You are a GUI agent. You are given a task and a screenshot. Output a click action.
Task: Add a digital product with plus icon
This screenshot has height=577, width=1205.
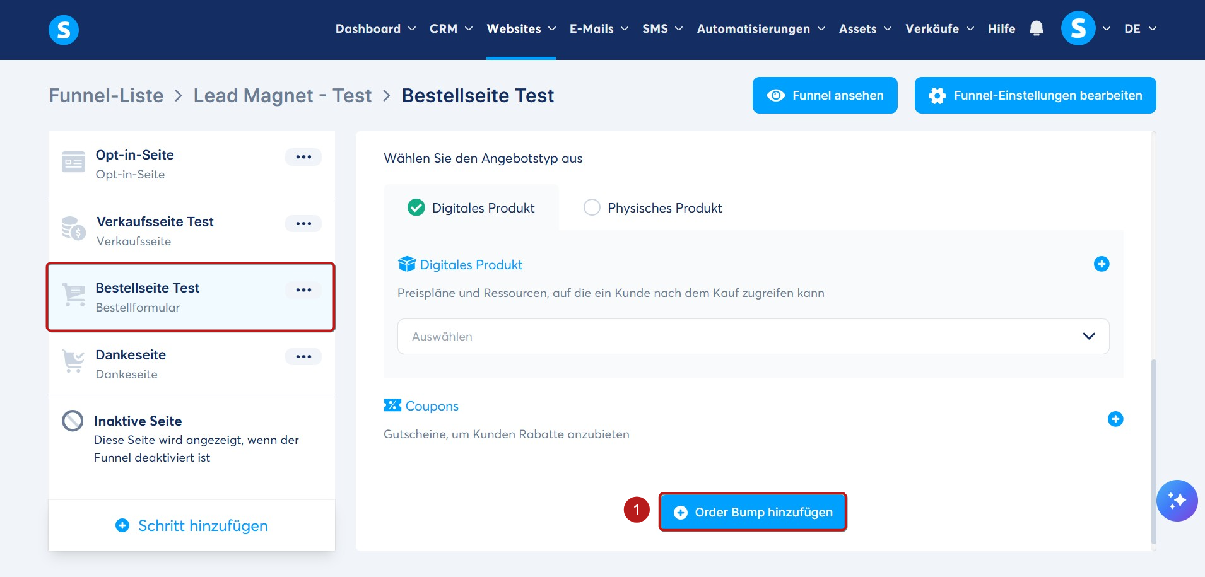point(1102,264)
